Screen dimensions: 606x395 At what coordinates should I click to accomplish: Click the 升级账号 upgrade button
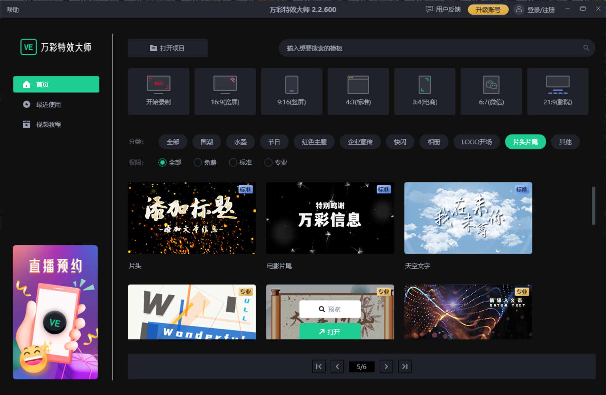click(x=488, y=10)
